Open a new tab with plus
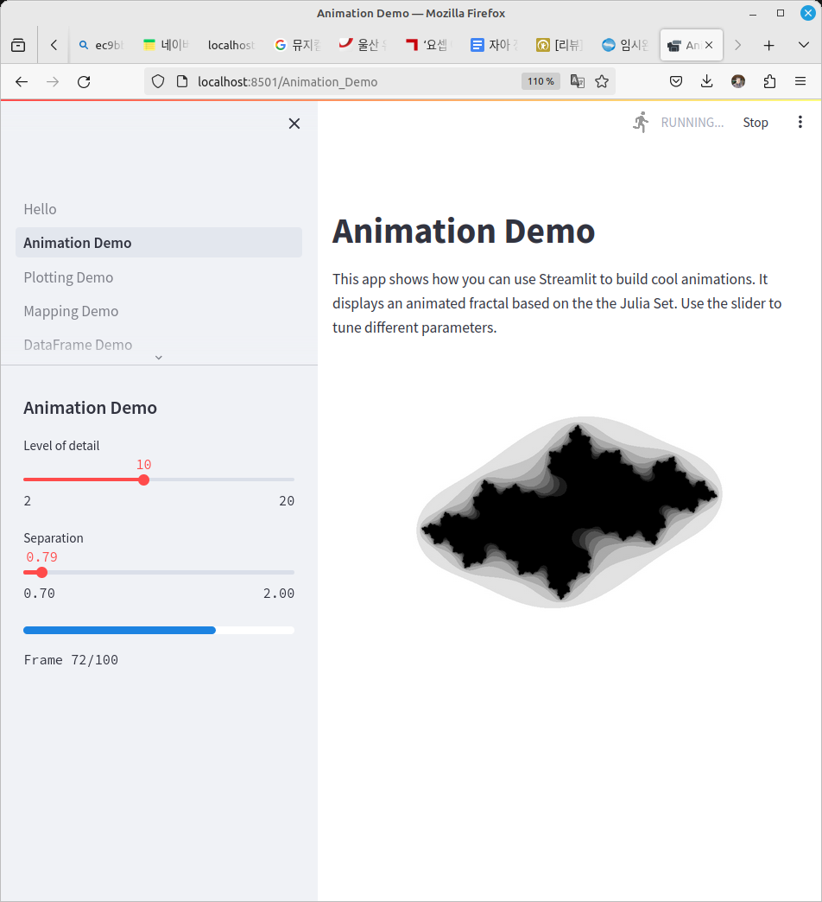Screen dimensions: 822x902 pyautogui.click(x=769, y=45)
